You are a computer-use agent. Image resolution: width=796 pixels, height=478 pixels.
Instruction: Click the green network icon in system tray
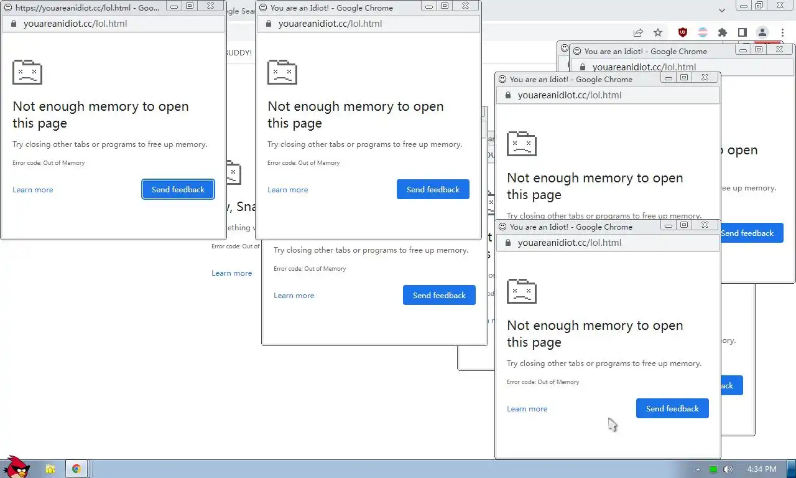(x=713, y=469)
